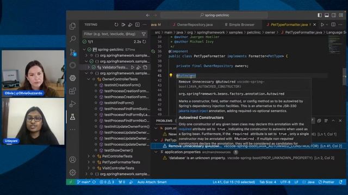Refresh tests in Testing panel header
Screen dimensions: 348x195
(x=116, y=24)
